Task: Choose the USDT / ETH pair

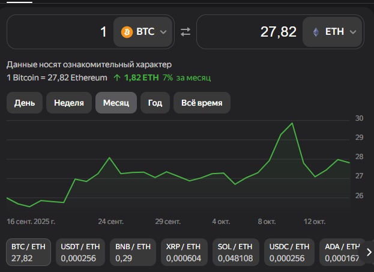Action: click(80, 252)
